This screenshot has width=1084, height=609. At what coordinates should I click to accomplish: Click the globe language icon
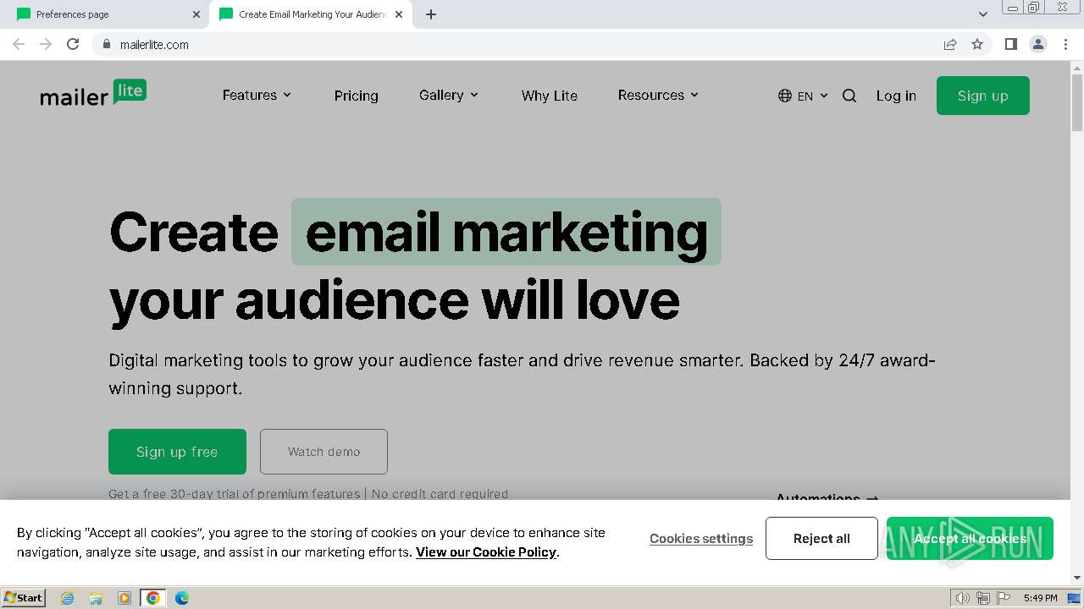point(785,96)
